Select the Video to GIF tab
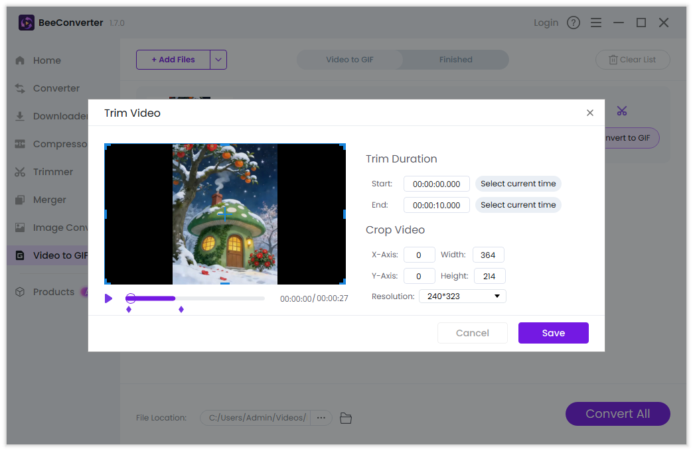Viewport: 693px width, 451px height. coord(350,60)
